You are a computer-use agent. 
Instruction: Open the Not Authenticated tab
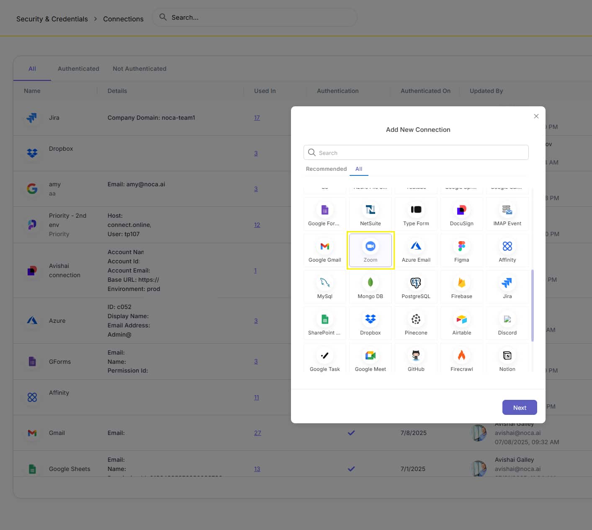(x=139, y=69)
